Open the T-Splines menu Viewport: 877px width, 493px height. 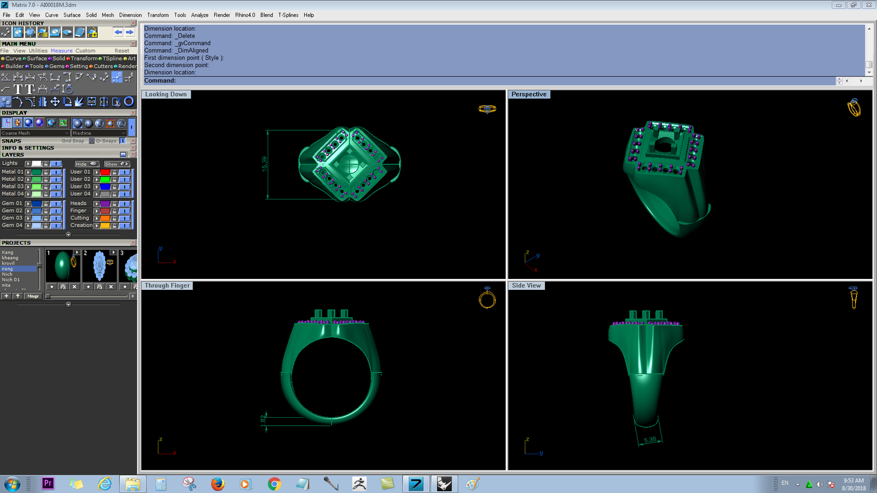coord(288,15)
